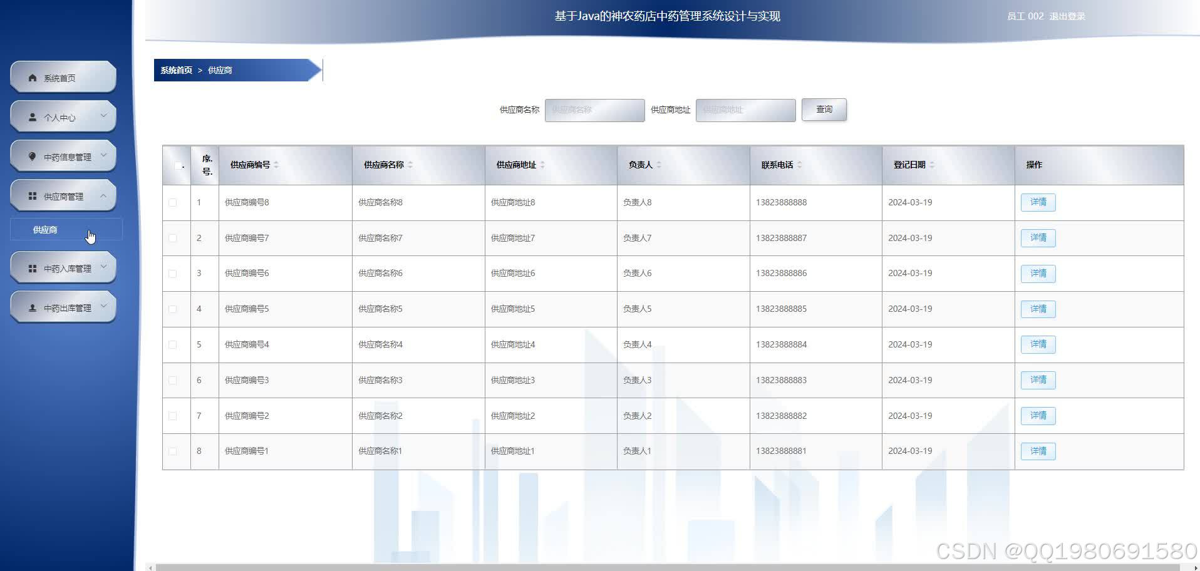Expand the 中药信息管理 menu chevron
1200x571 pixels.
click(x=104, y=155)
